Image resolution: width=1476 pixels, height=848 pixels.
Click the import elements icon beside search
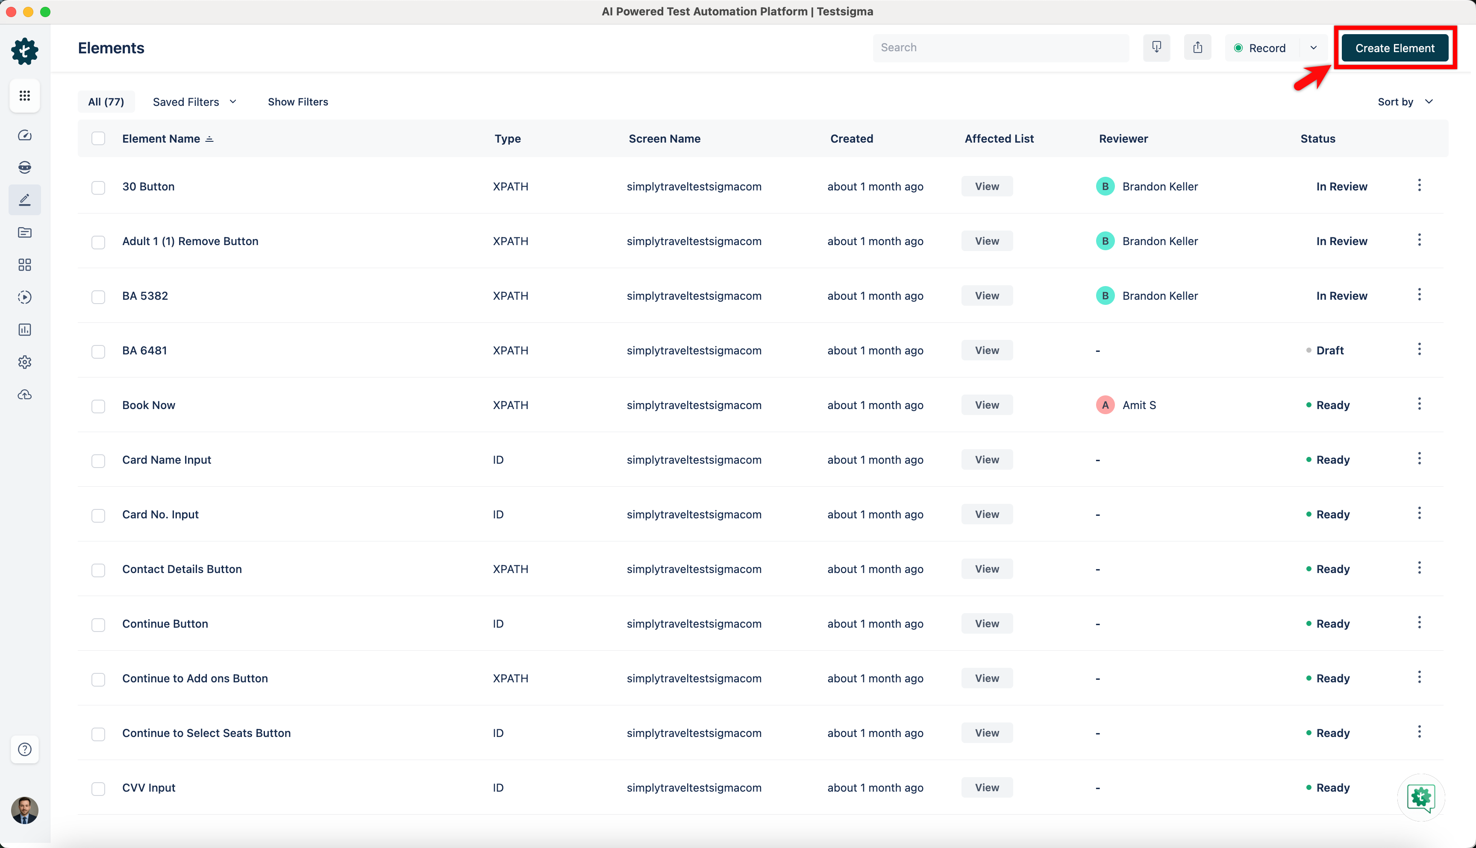coord(1156,47)
